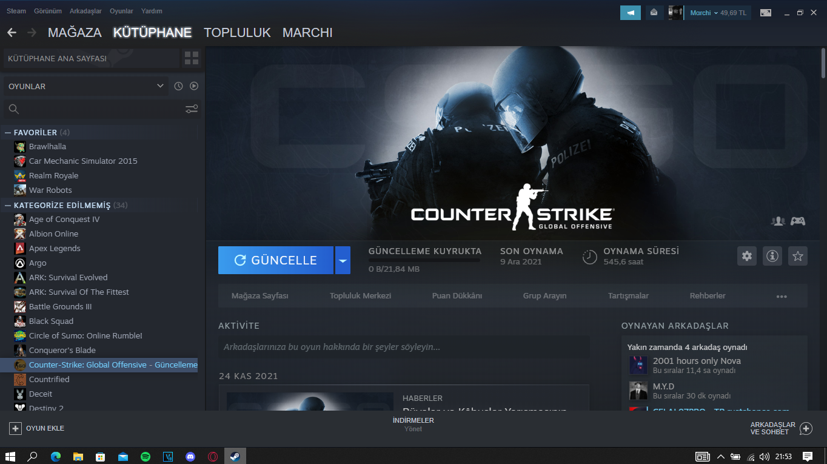
Task: Open Spotify from the taskbar
Action: click(146, 457)
